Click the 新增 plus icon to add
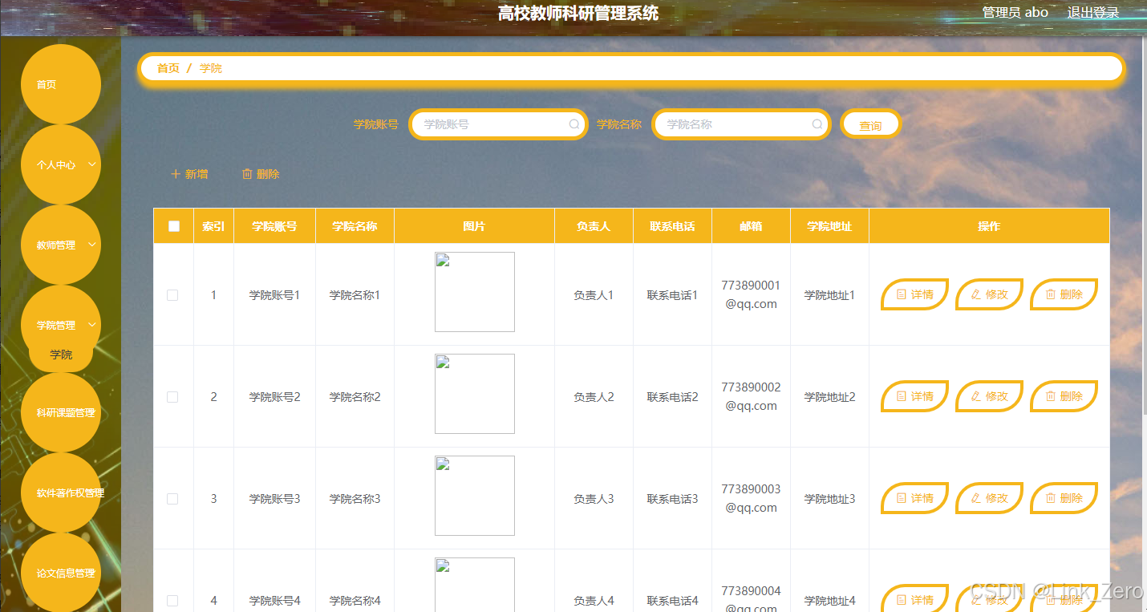 [176, 173]
